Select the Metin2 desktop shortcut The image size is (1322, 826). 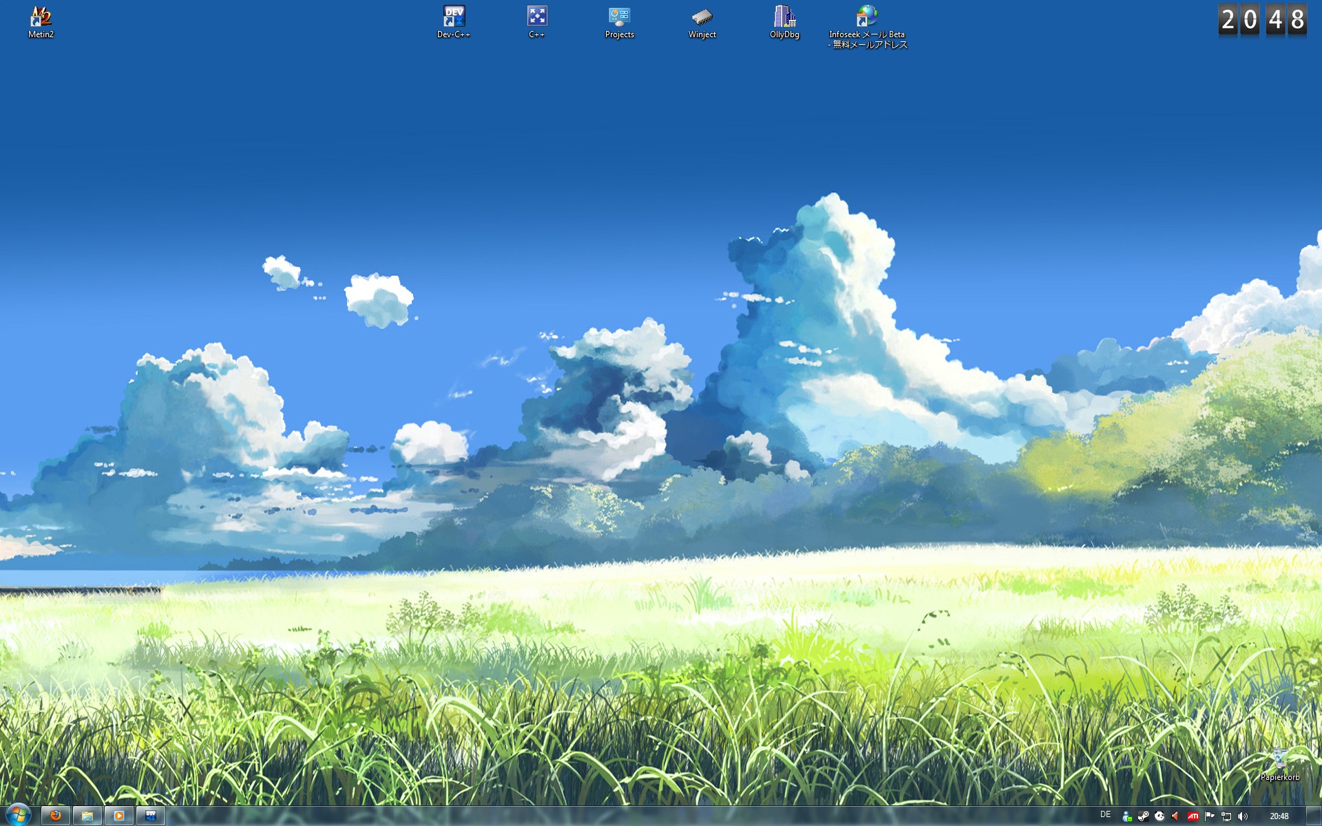click(41, 22)
